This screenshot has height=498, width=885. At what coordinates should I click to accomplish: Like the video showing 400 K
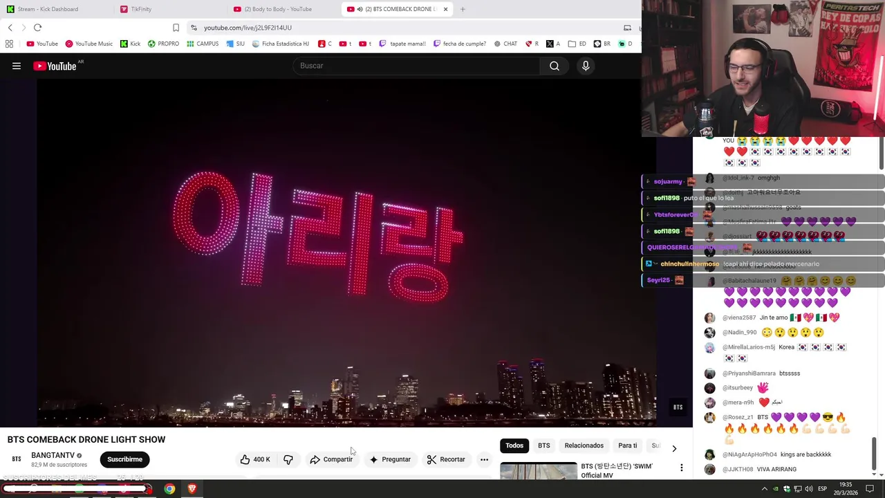point(255,459)
